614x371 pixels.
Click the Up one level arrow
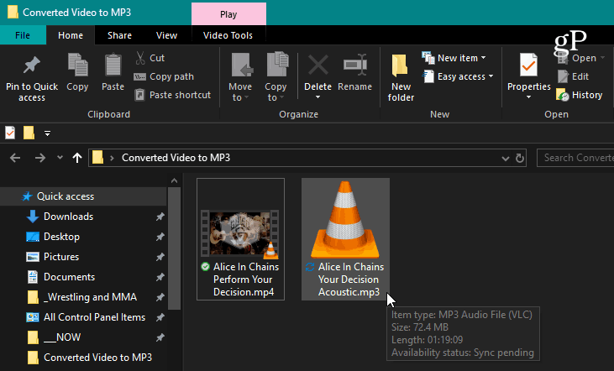(77, 158)
